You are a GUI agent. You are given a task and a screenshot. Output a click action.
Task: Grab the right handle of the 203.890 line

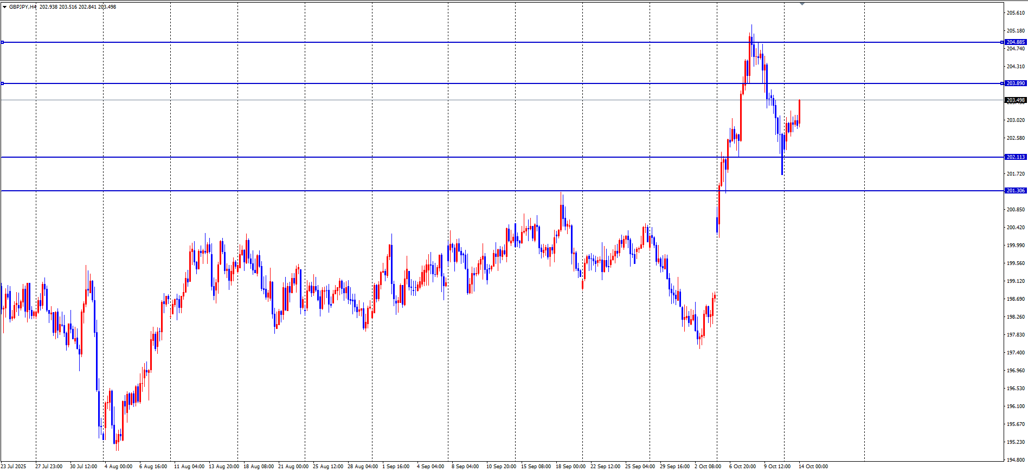(1002, 83)
